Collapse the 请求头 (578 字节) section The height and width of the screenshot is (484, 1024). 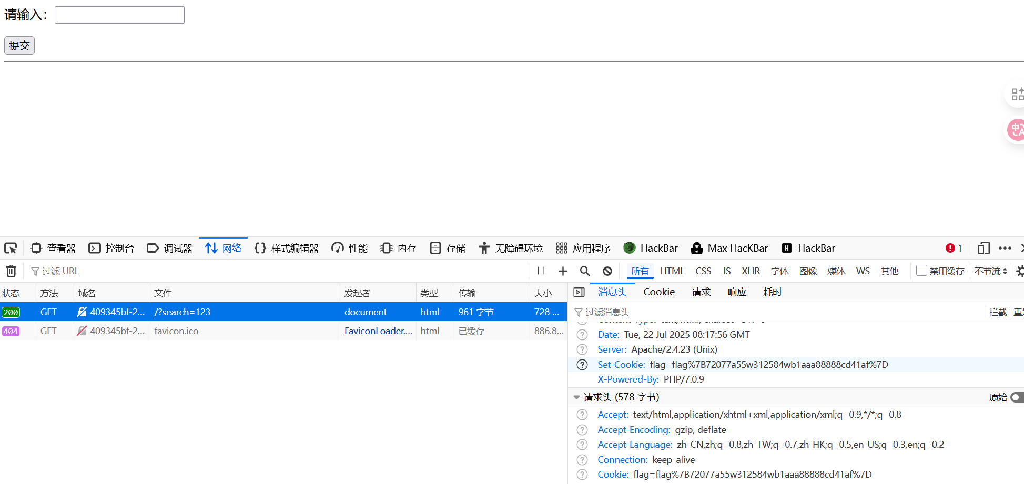[576, 397]
